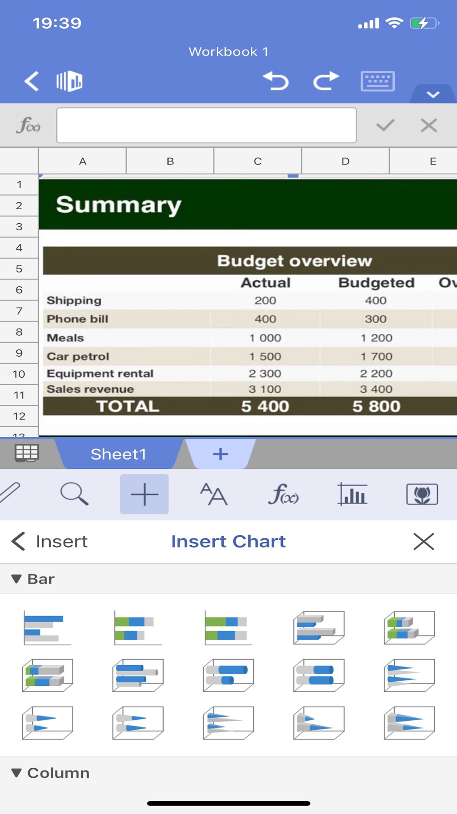The height and width of the screenshot is (814, 457).
Task: Open the formula fx toolbar tab
Action: (283, 494)
